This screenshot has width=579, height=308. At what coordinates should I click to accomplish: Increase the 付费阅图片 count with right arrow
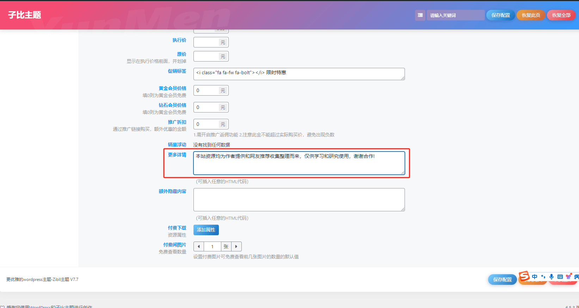tap(236, 246)
